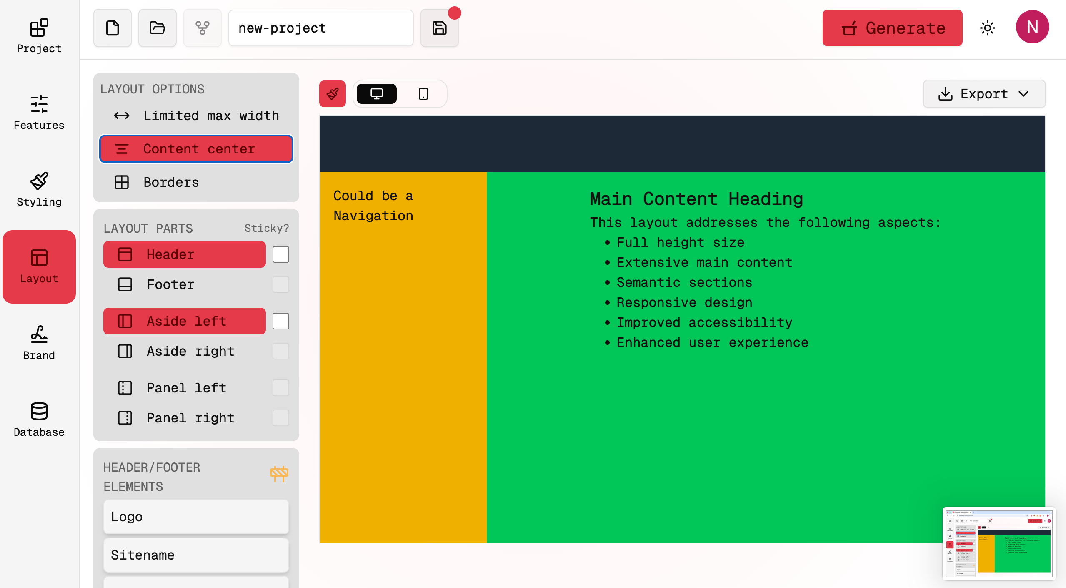The height and width of the screenshot is (588, 1066).
Task: Enable sticky option for Header
Action: [x=281, y=254]
